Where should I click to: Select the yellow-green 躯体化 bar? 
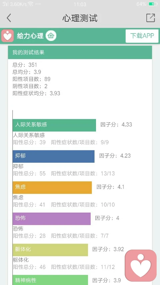50,250
